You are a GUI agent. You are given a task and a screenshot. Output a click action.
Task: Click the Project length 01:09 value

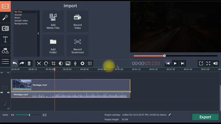tap(125, 120)
